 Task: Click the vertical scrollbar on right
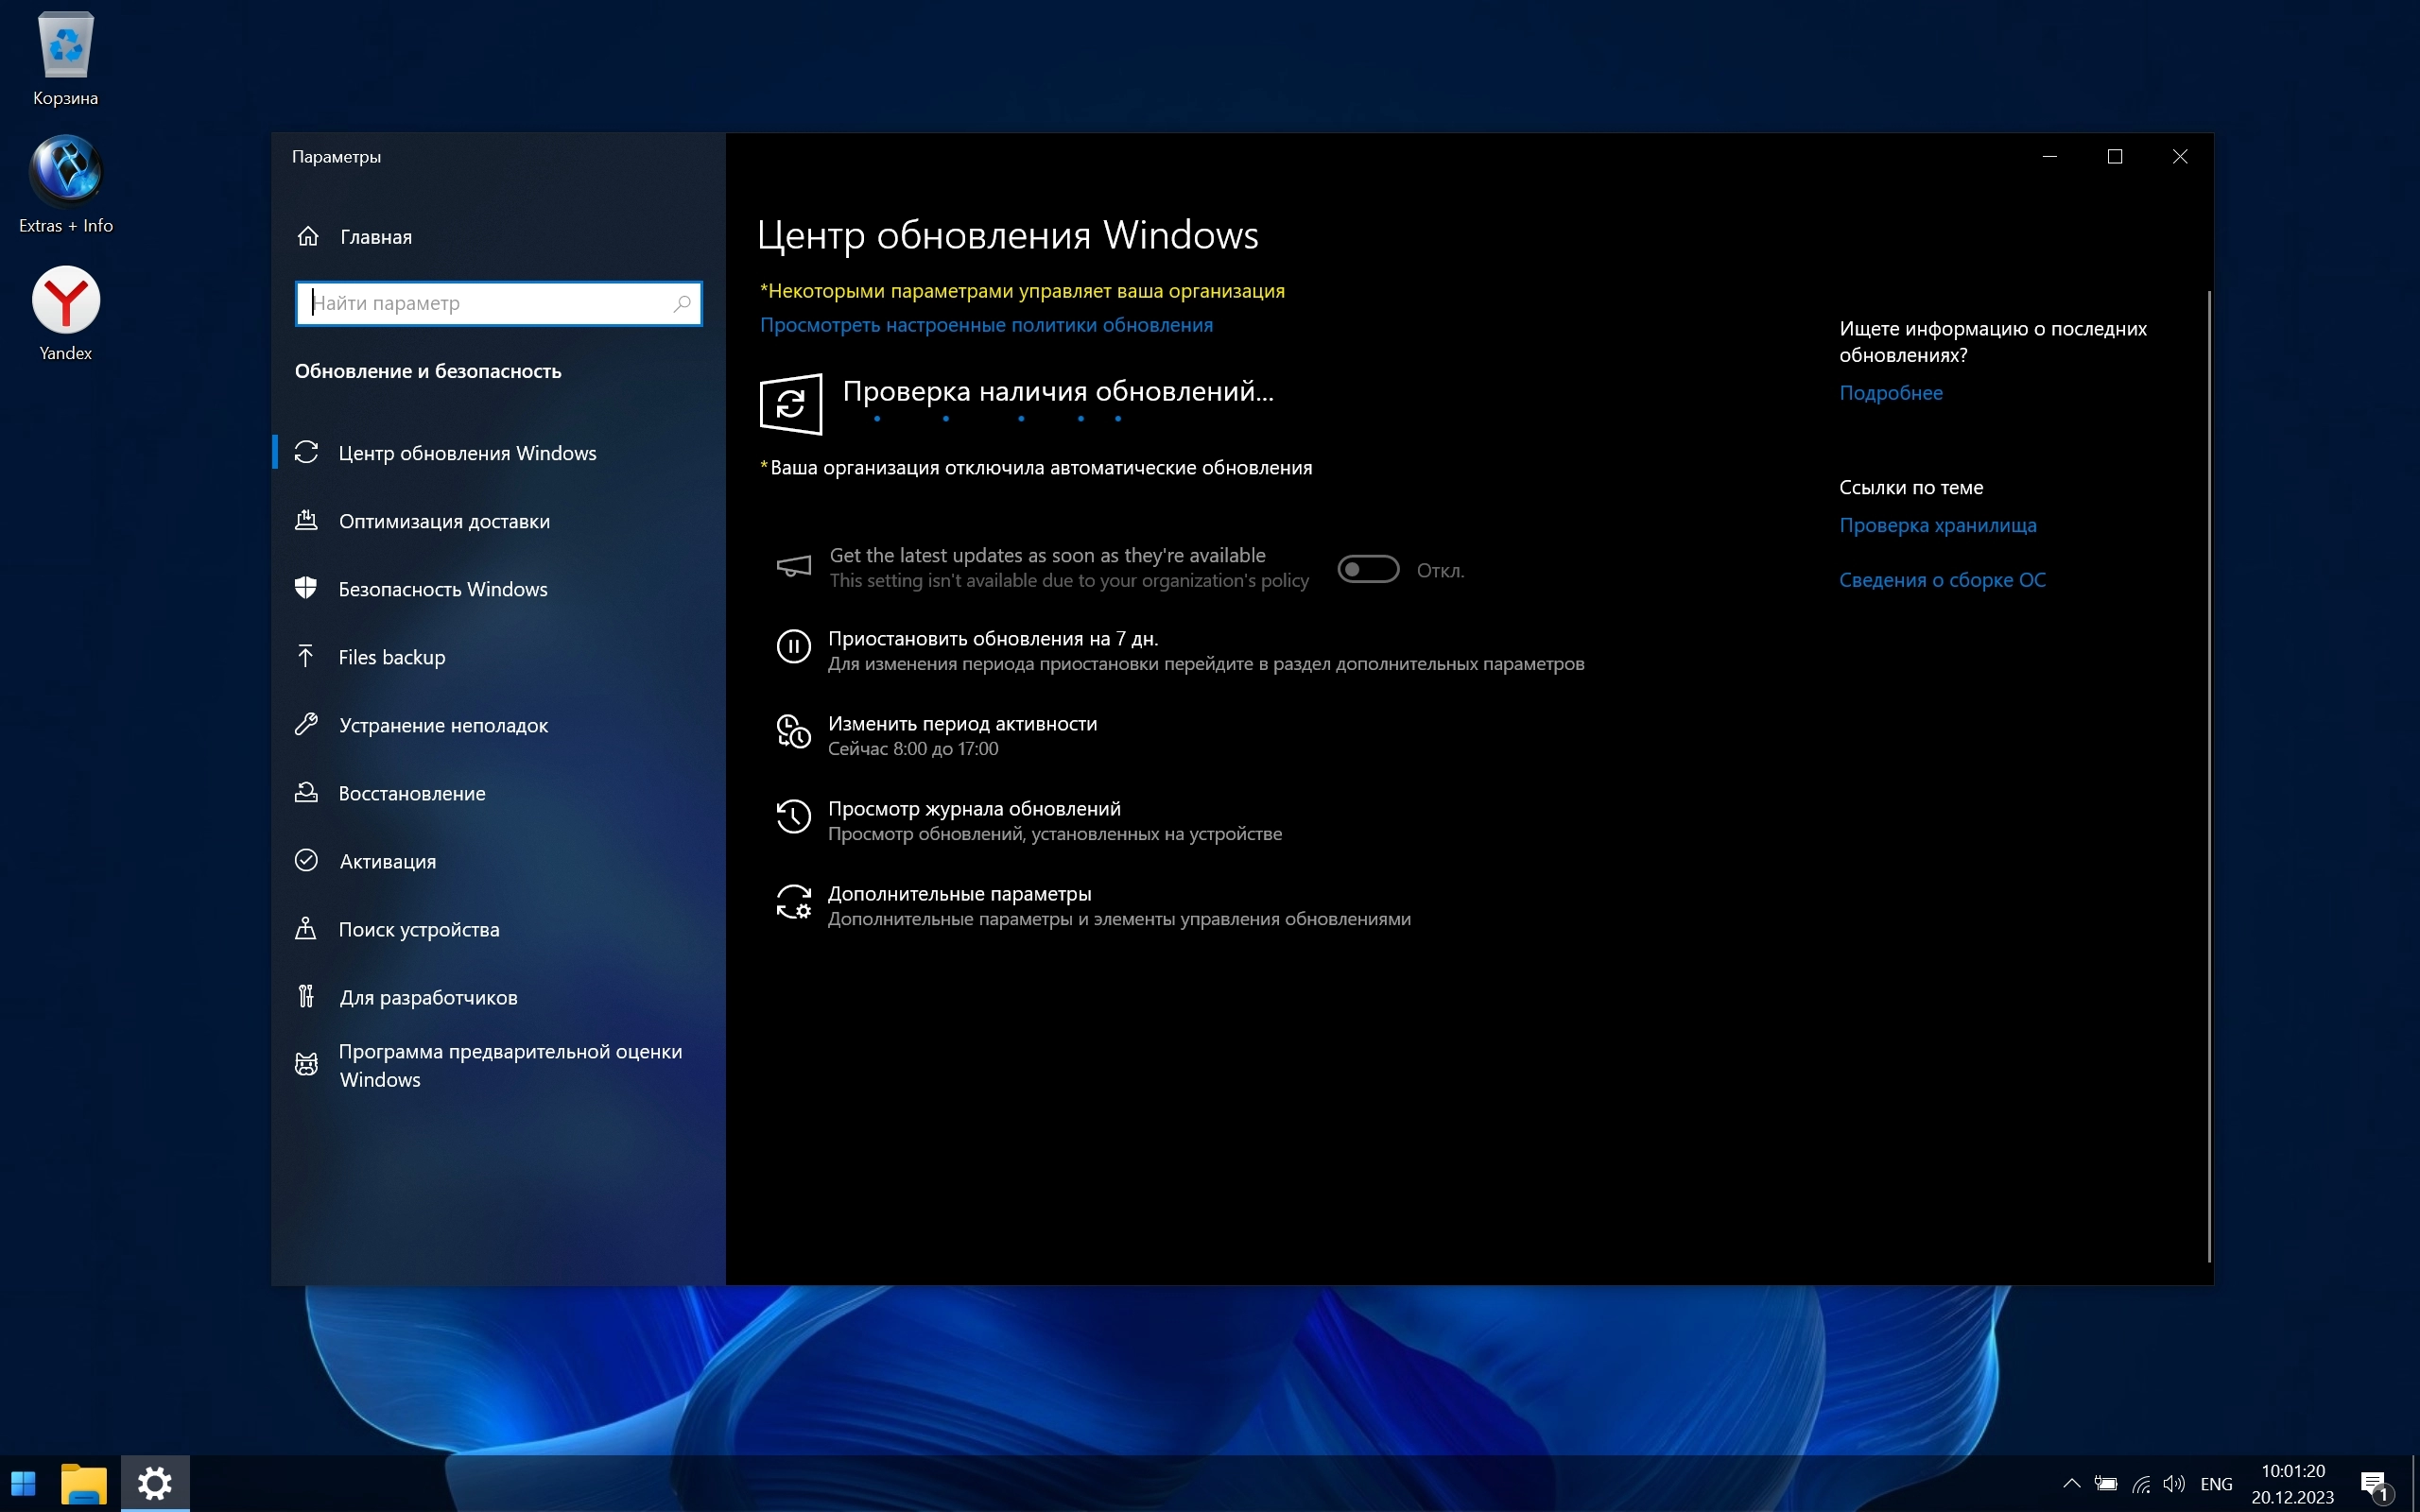point(2208,776)
